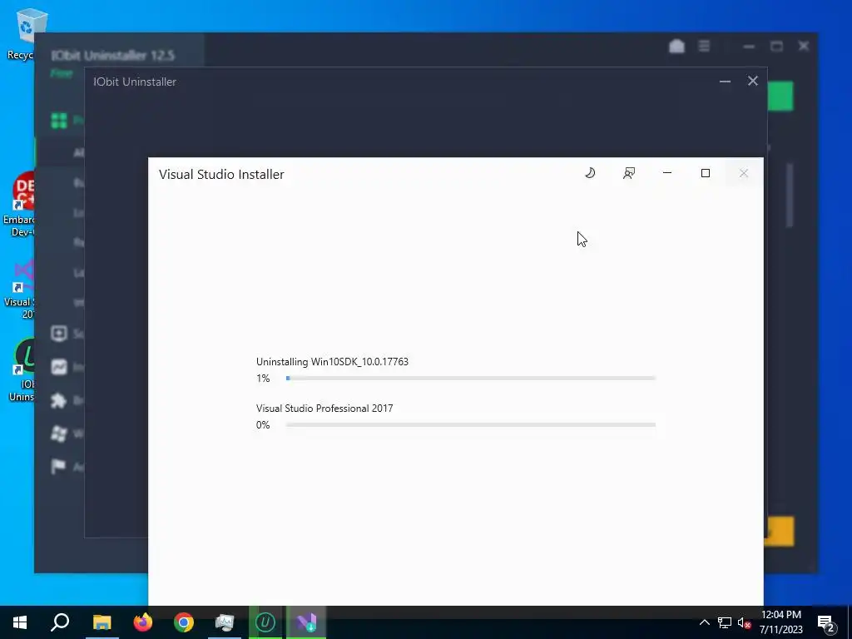This screenshot has height=639, width=852.
Task: Open the muted volume icon in system tray
Action: [x=745, y=622]
